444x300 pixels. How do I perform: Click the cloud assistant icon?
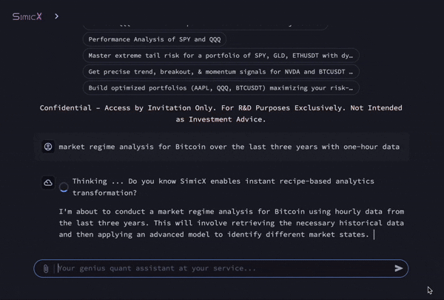click(x=48, y=182)
